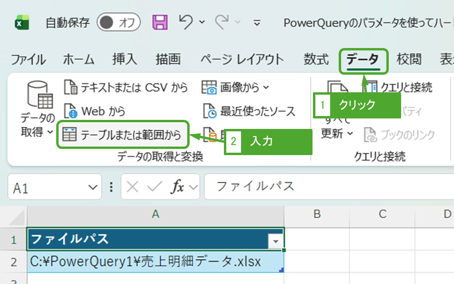Click the Save floppy disk icon
Screen dimensions: 454x284
[x=160, y=22]
